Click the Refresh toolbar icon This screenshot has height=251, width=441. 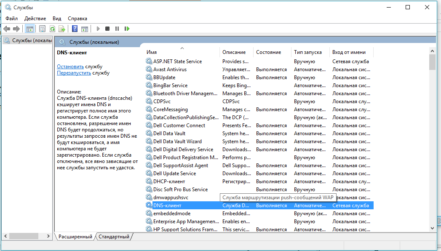coord(52,29)
